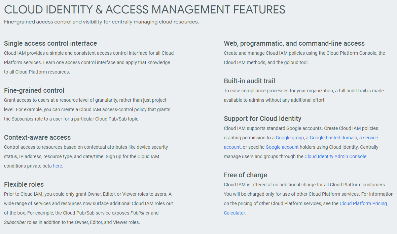Screen dimensions: 397x234
Task: Click text 'Cloud IAM methods, and the gcloud tool'
Action: (266, 62)
